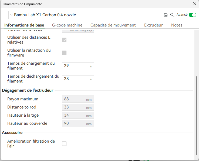Open the Capacité de mouvement tab
199x161 pixels.
(x=113, y=25)
